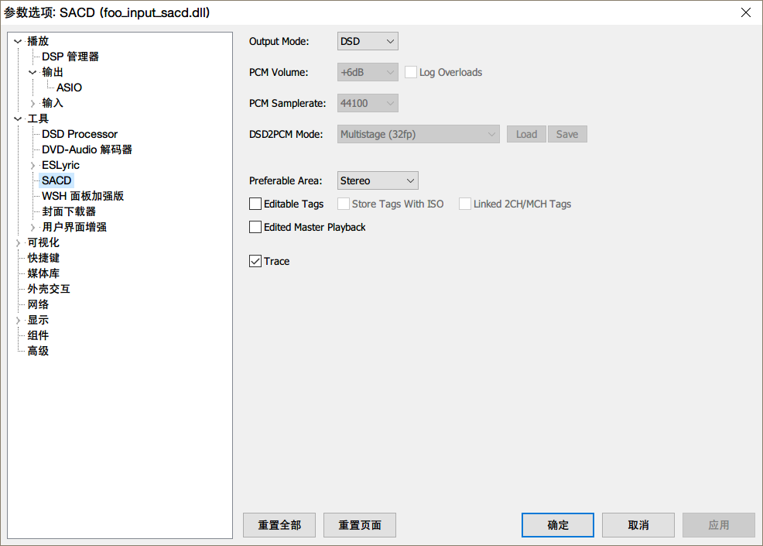Close the preferences dialog window
This screenshot has height=546, width=763.
pos(745,12)
